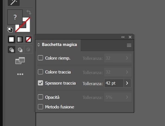The image size is (165, 126).
Task: Select Draw Normal mode
Action: (x=12, y=50)
